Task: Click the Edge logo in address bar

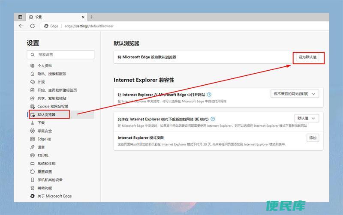Action: (x=46, y=26)
